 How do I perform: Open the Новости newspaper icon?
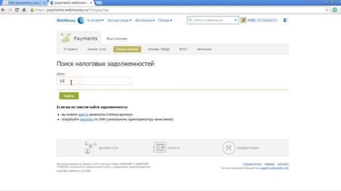pos(160,147)
